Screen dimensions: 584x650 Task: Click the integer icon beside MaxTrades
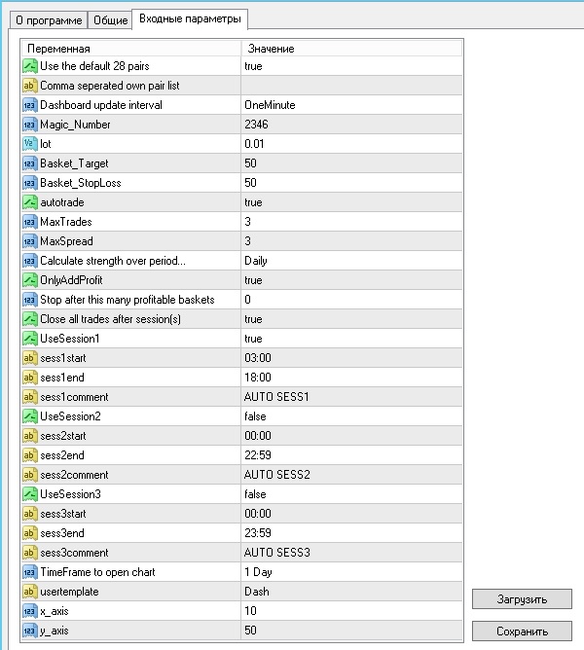30,222
